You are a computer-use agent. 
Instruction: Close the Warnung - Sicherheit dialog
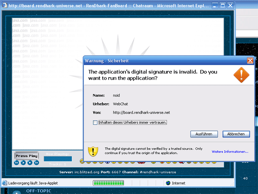[x=250, y=60]
